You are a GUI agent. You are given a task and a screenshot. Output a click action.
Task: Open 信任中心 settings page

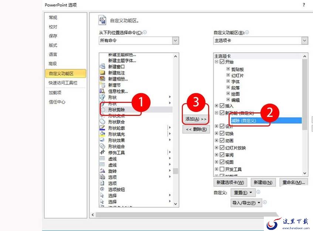(x=57, y=102)
